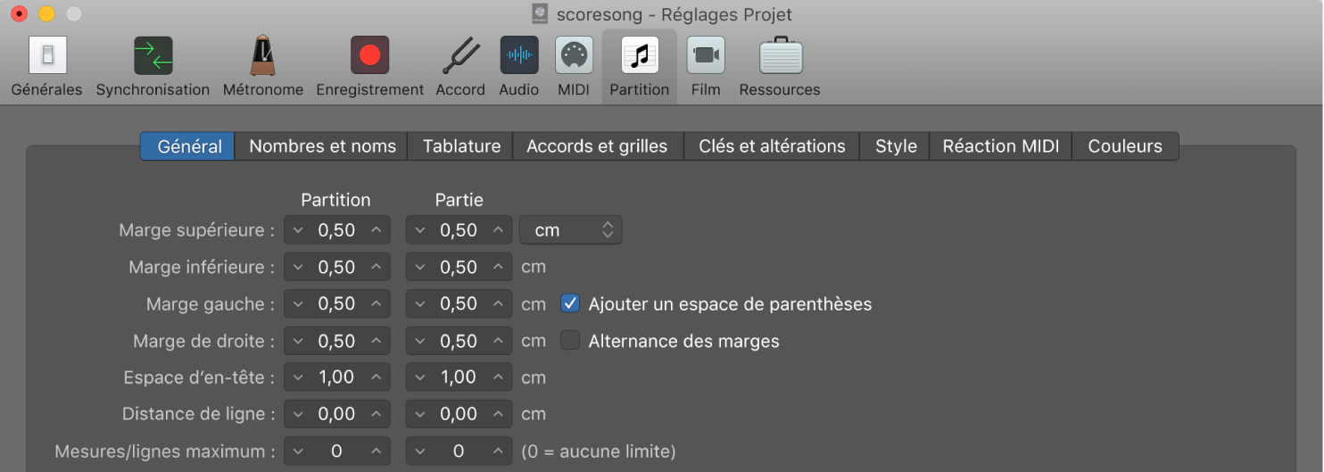
Task: Open the Générales settings icon
Action: (47, 55)
